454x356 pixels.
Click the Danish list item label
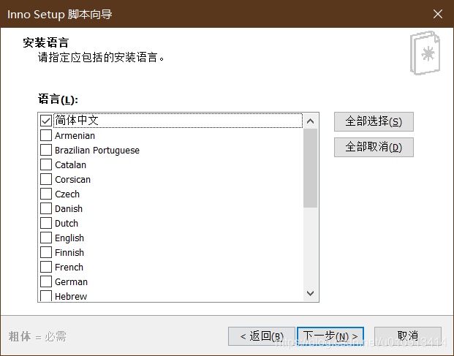(69, 209)
